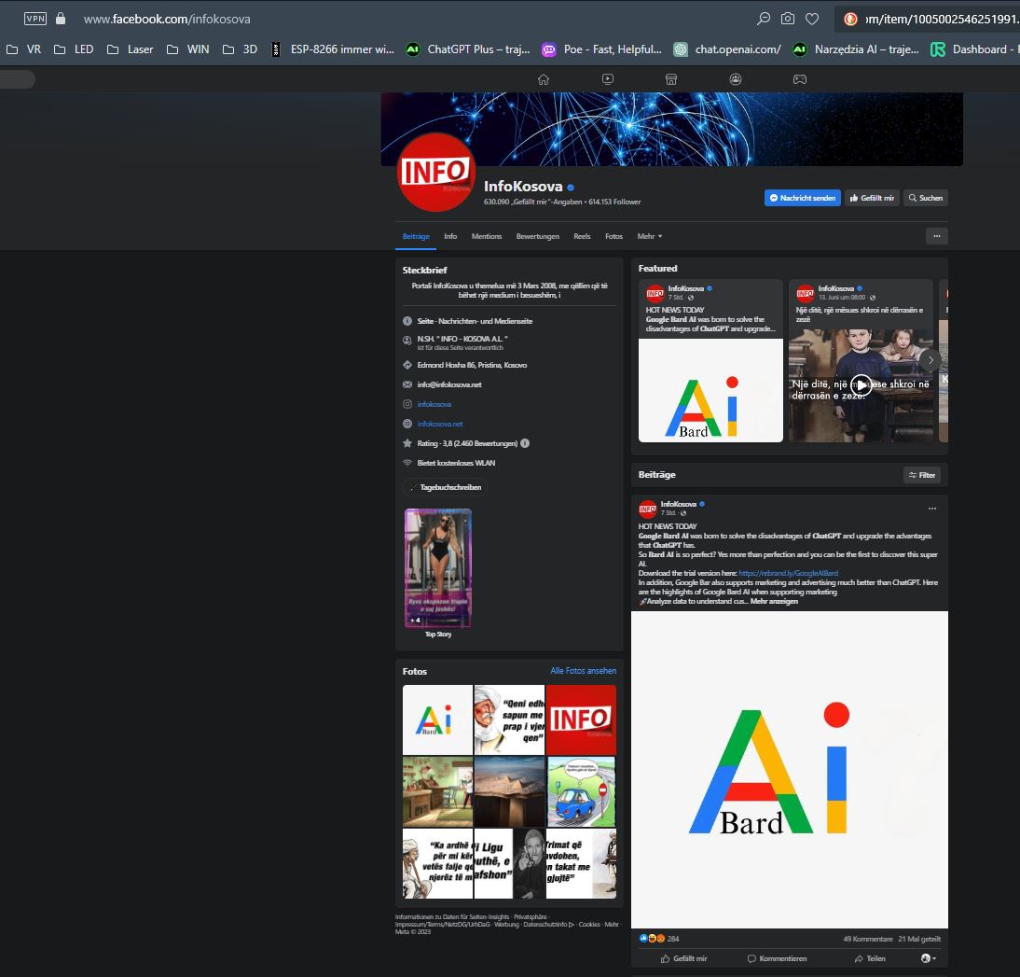Screen dimensions: 1020x977
Task: Open commenting identity selector dropdown
Action: (929, 958)
